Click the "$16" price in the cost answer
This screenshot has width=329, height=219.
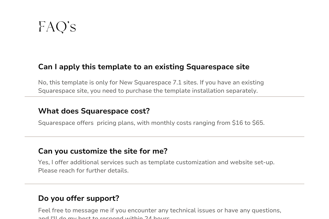point(237,123)
